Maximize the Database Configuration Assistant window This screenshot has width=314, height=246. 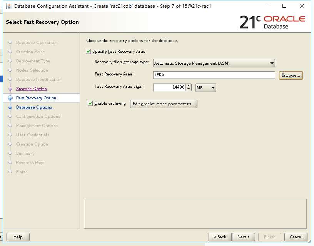(284, 6)
